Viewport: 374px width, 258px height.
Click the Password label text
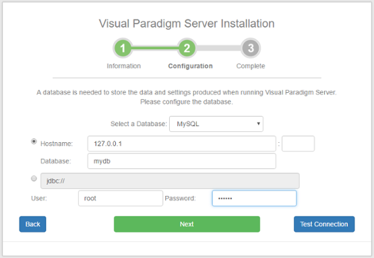(x=180, y=199)
